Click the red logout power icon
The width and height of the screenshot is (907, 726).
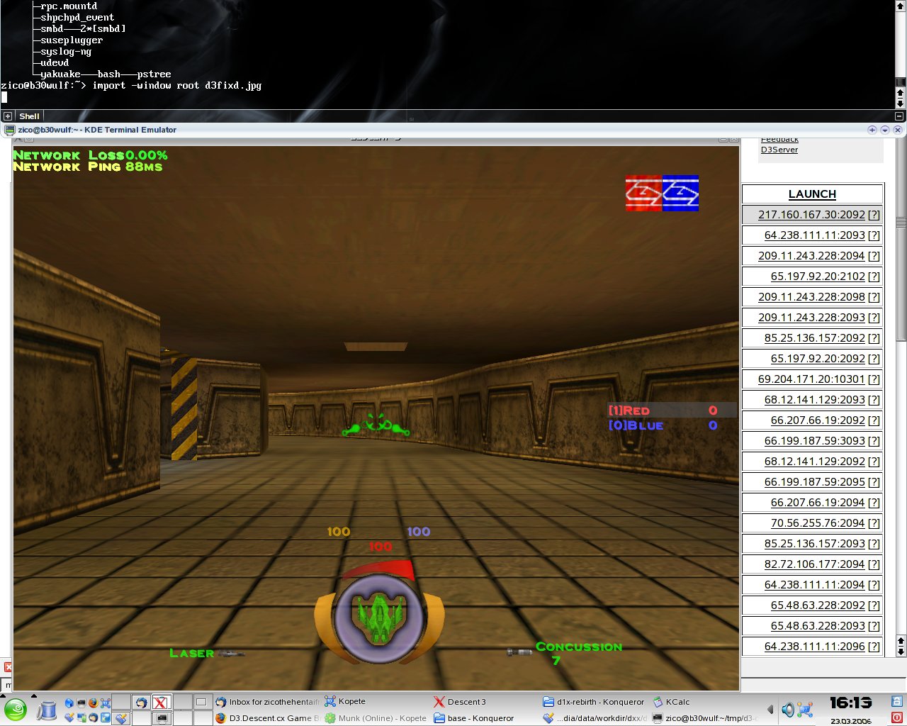[x=897, y=717]
